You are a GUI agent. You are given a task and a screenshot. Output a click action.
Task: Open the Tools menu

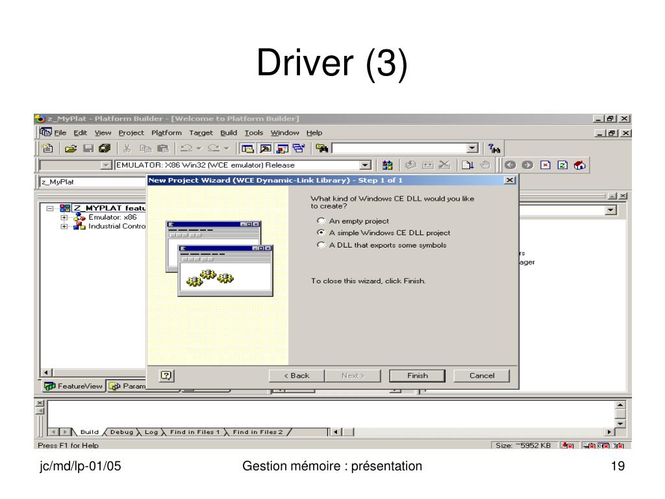(x=254, y=133)
